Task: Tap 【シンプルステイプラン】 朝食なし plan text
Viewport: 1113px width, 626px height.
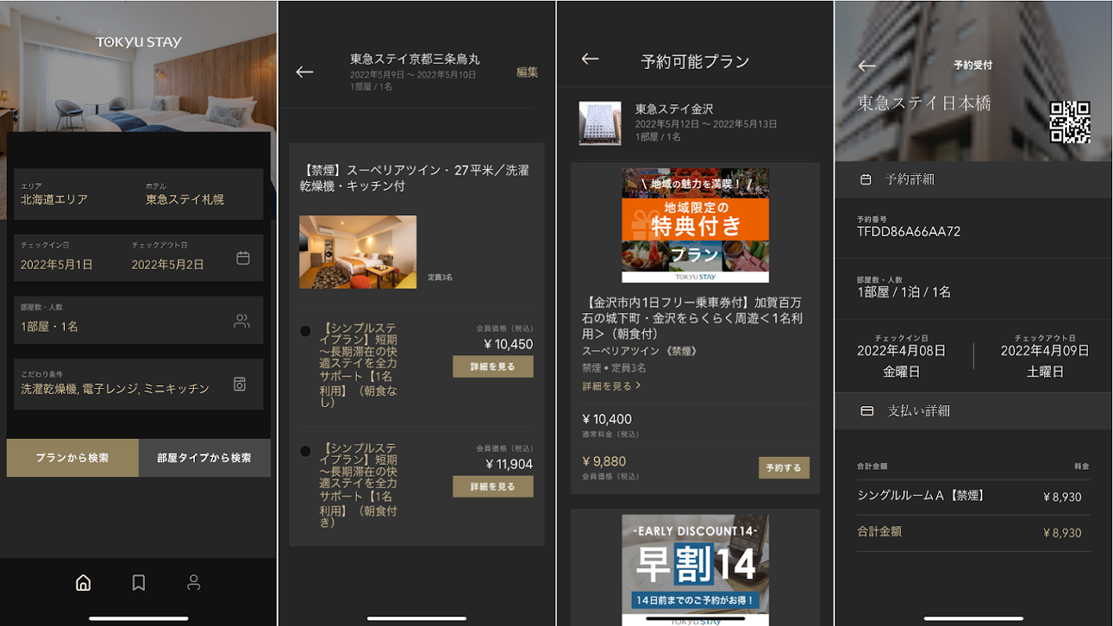Action: [358, 365]
